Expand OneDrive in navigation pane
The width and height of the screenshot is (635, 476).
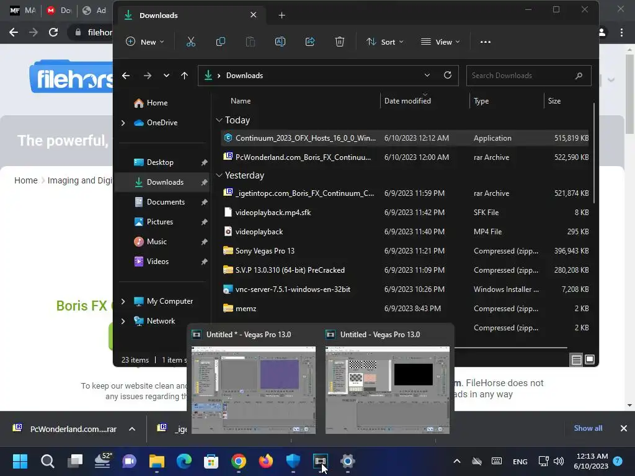click(123, 123)
